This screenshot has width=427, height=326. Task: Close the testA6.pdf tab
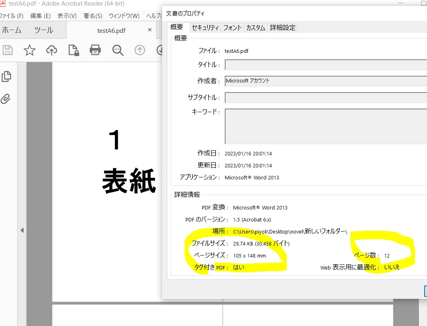(149, 30)
